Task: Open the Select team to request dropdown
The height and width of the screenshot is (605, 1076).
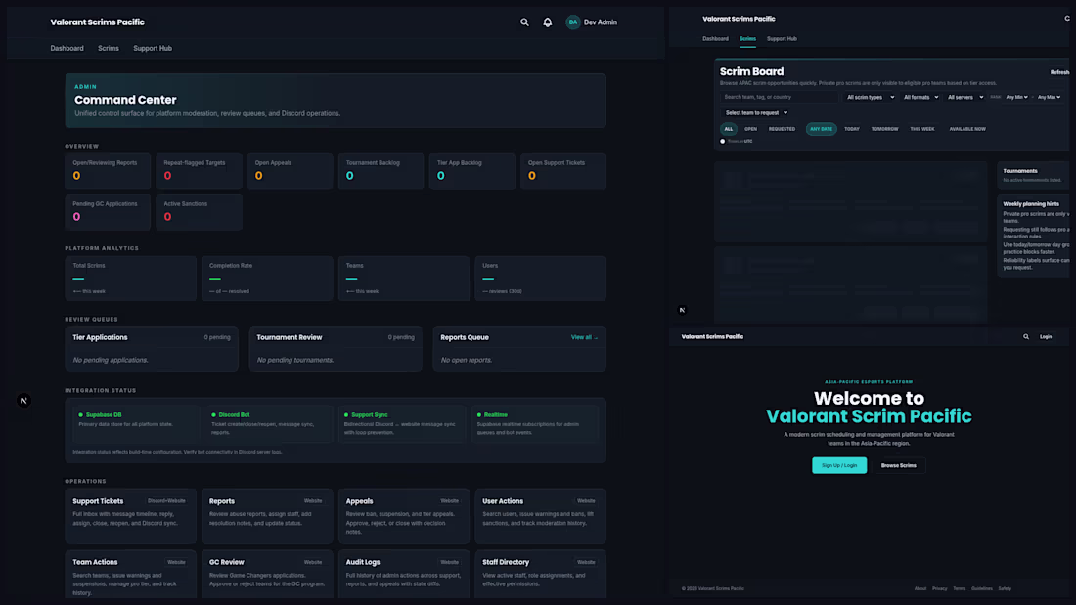Action: (754, 112)
